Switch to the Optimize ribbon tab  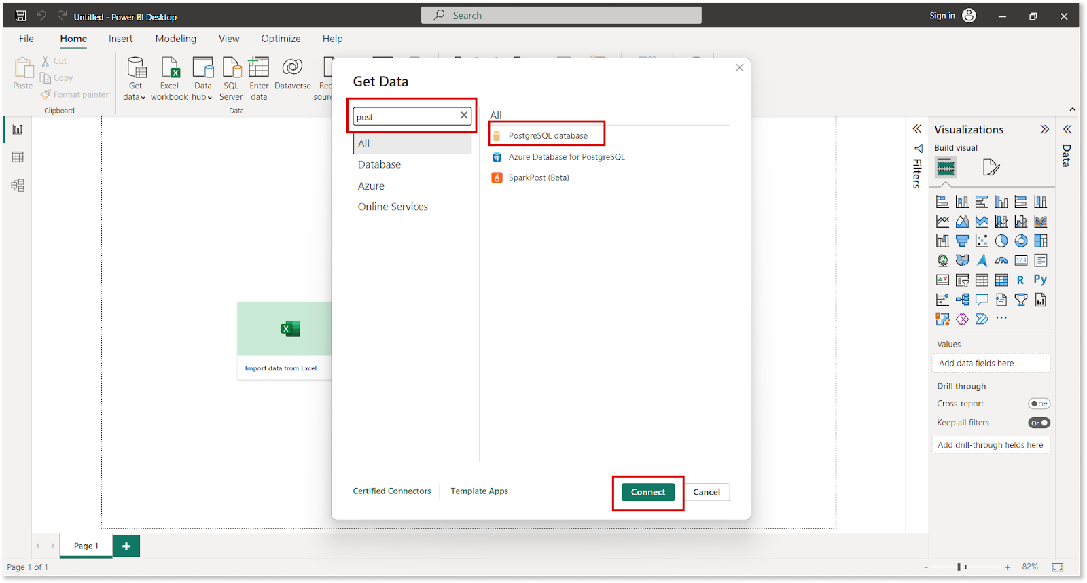click(x=281, y=39)
